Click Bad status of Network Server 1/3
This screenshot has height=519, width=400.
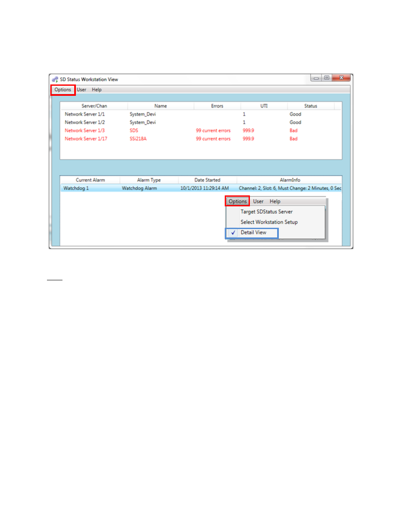(294, 131)
